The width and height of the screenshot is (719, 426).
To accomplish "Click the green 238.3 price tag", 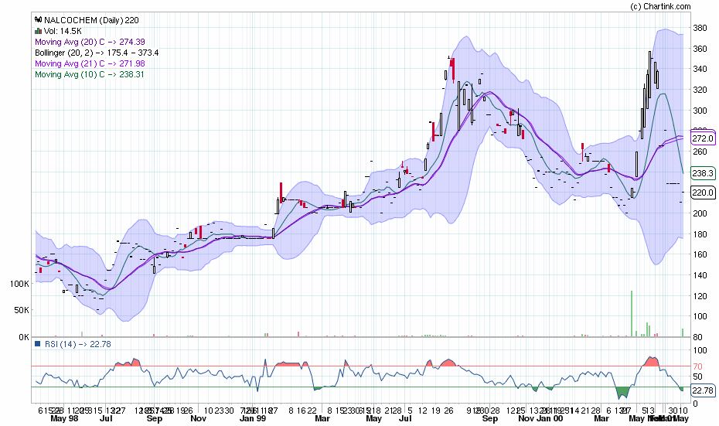I will click(x=703, y=173).
